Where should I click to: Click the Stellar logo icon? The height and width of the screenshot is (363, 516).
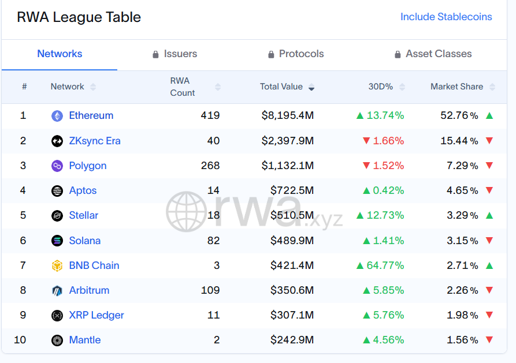pos(57,216)
